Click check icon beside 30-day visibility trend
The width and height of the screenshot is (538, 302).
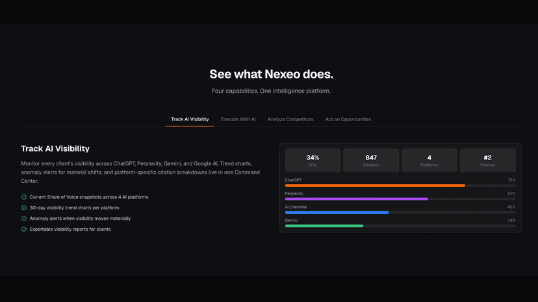tap(23, 208)
